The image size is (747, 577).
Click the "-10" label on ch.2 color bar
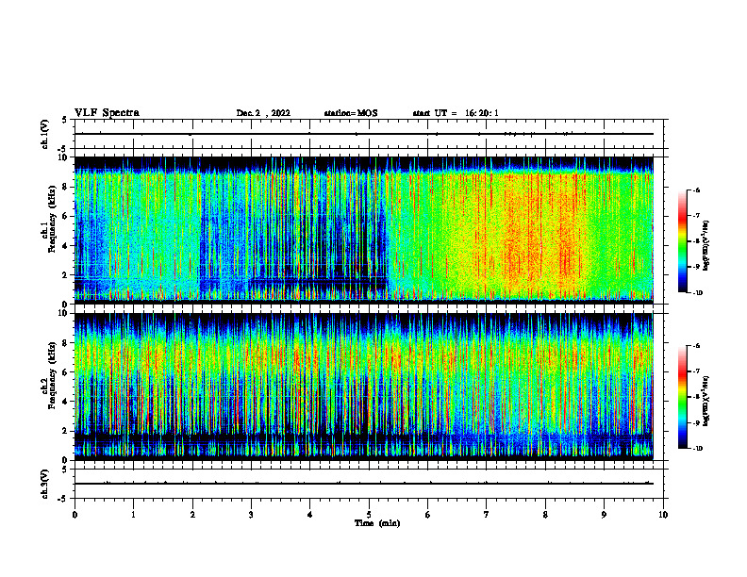click(x=698, y=449)
